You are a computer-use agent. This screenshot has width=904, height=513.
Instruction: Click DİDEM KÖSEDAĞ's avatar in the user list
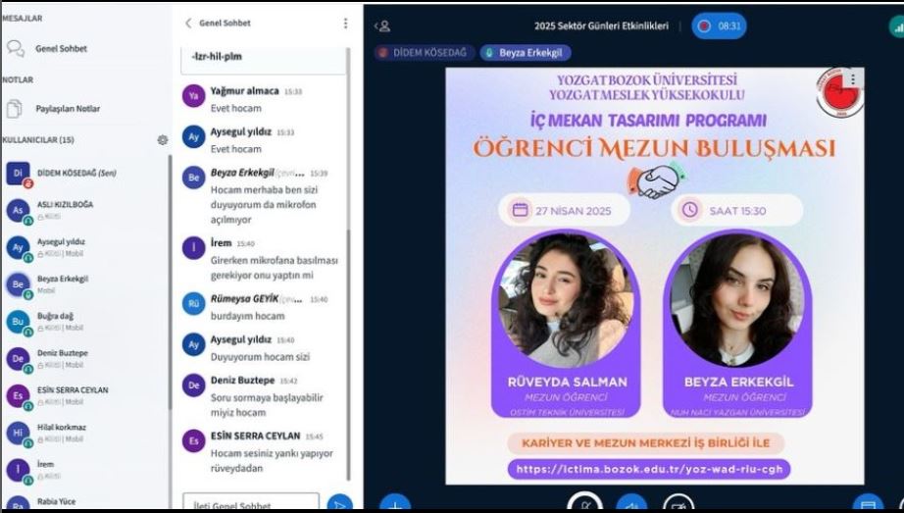coord(18,173)
